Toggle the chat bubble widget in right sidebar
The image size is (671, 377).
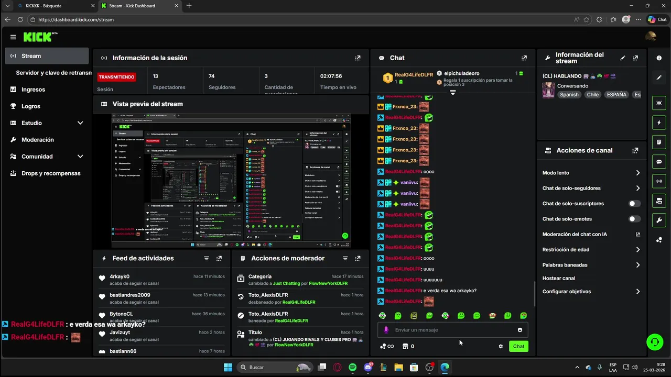tap(659, 162)
